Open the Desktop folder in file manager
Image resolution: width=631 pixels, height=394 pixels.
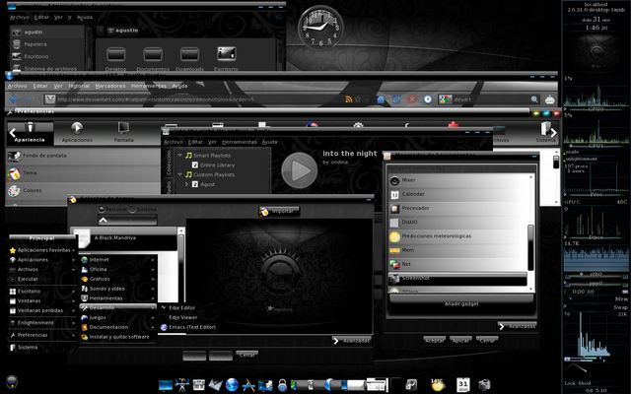tap(115, 58)
